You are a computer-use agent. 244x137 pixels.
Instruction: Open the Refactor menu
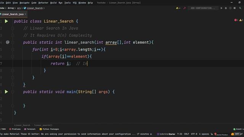click(x=43, y=3)
